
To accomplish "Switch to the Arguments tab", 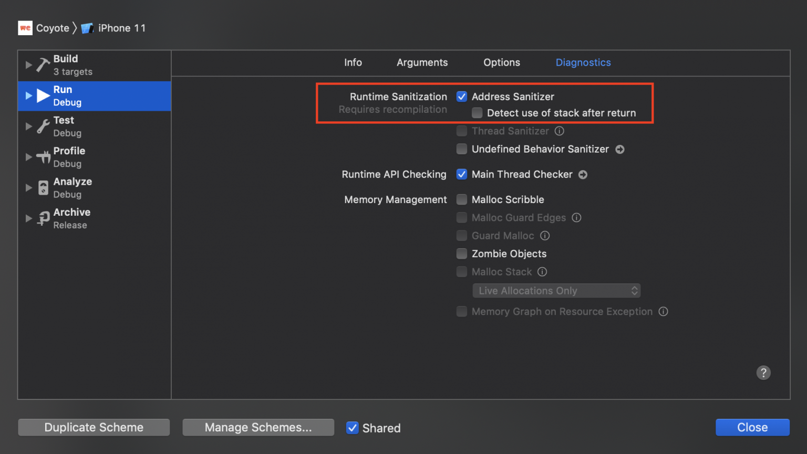I will pos(422,62).
